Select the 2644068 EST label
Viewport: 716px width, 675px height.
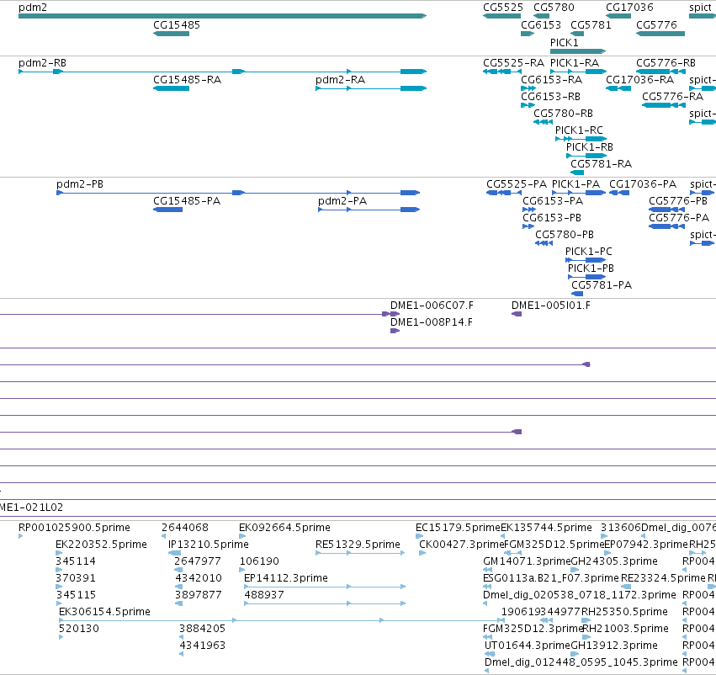click(185, 528)
